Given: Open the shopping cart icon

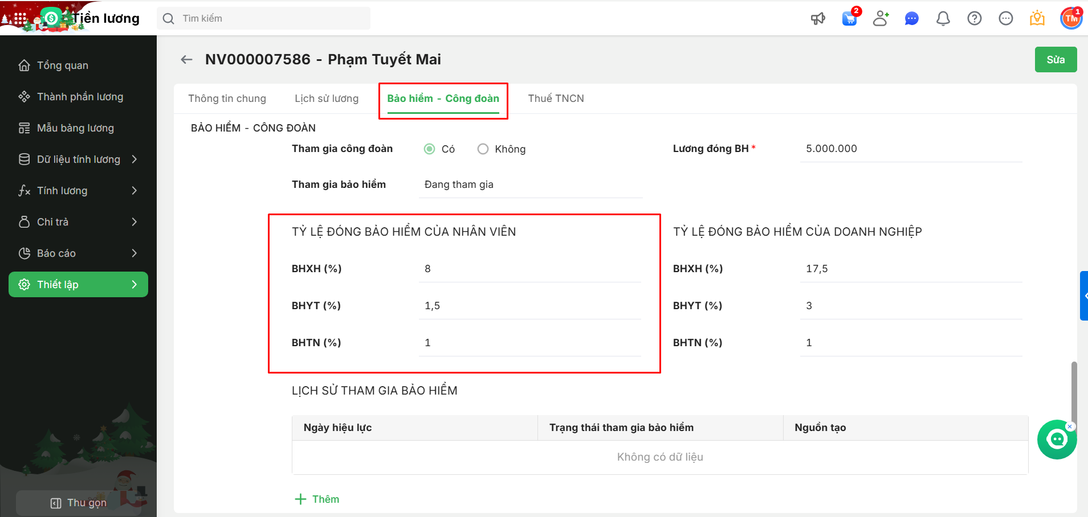Looking at the screenshot, I should pyautogui.click(x=849, y=19).
